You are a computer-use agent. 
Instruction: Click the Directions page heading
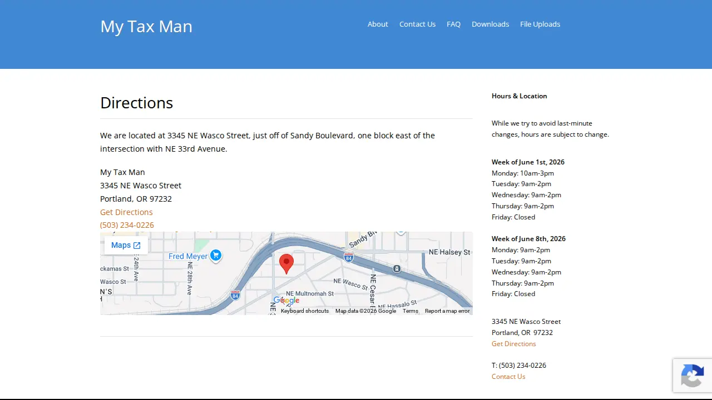[x=136, y=103]
